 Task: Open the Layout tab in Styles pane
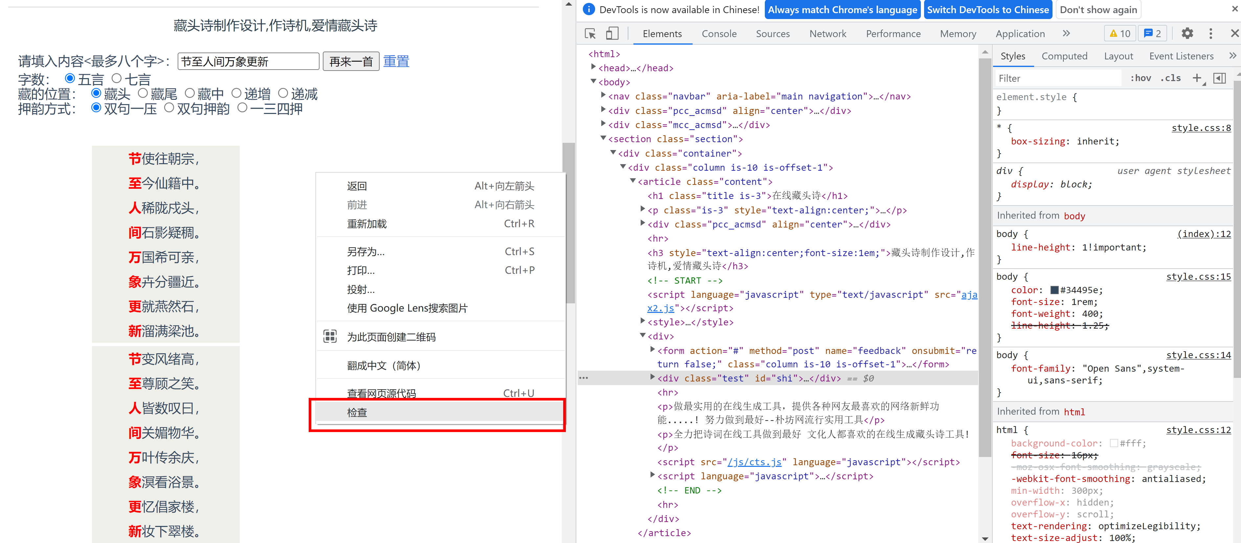1118,56
